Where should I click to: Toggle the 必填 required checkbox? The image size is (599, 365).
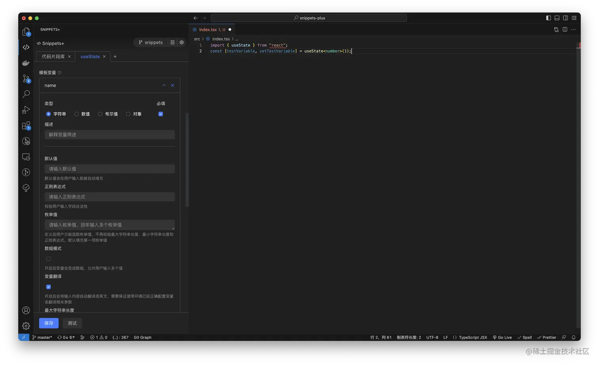(161, 114)
